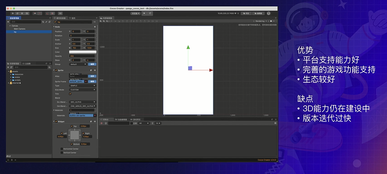The width and height of the screenshot is (387, 174).
Task: Switch to the services tab
Action: (72, 18)
